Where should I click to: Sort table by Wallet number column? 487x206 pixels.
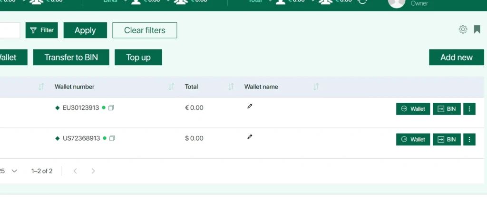[x=171, y=87]
